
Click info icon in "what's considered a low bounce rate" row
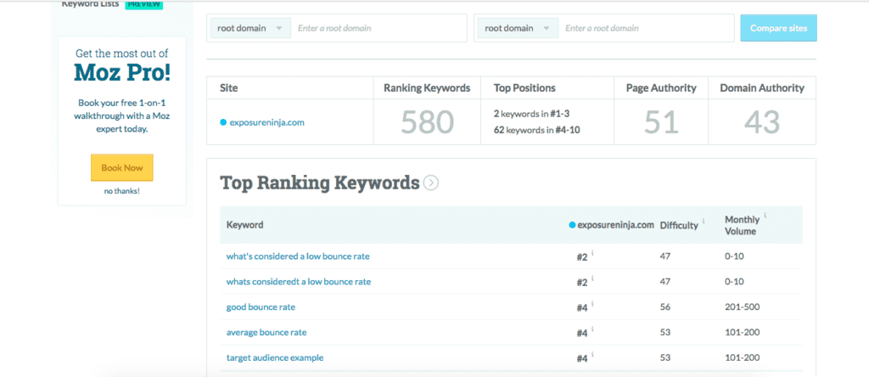click(x=592, y=253)
